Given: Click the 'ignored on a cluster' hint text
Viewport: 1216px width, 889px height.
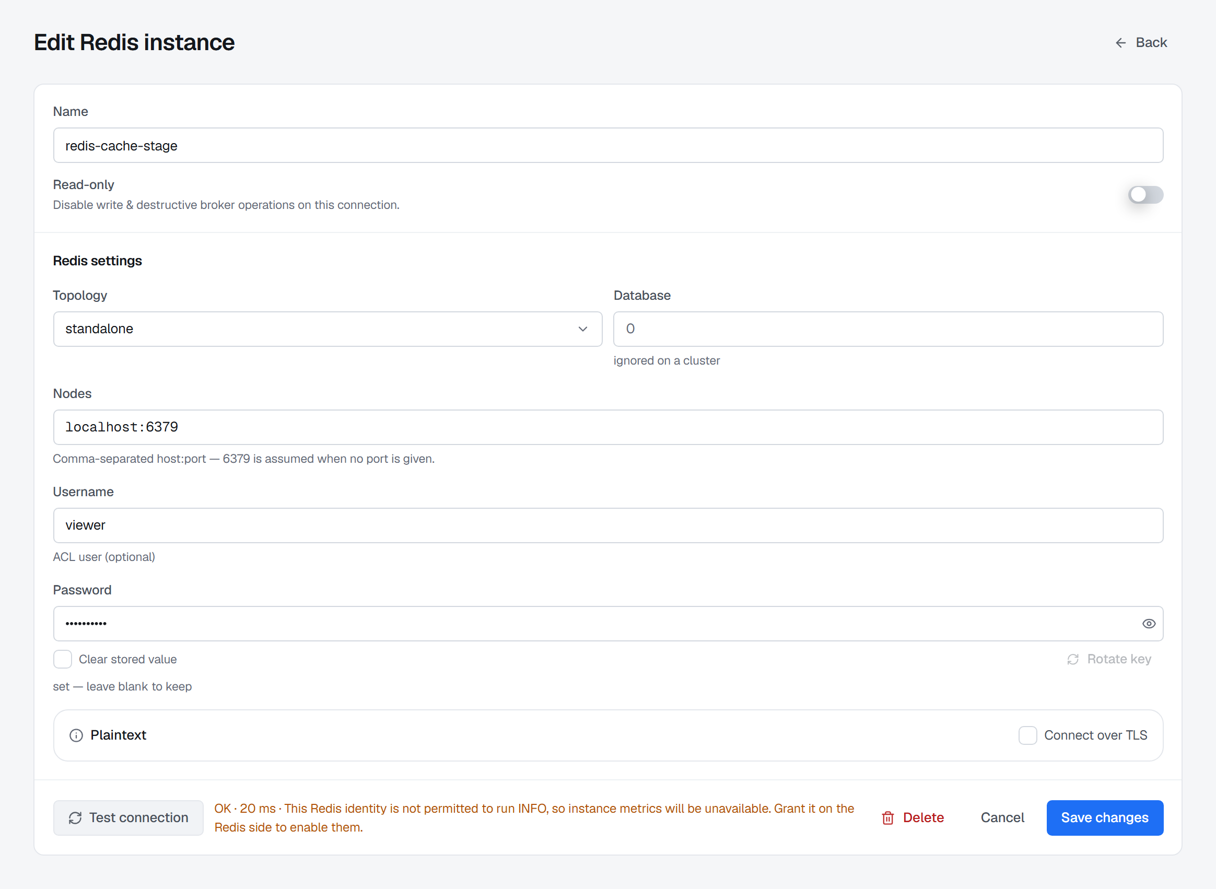Looking at the screenshot, I should 666,360.
